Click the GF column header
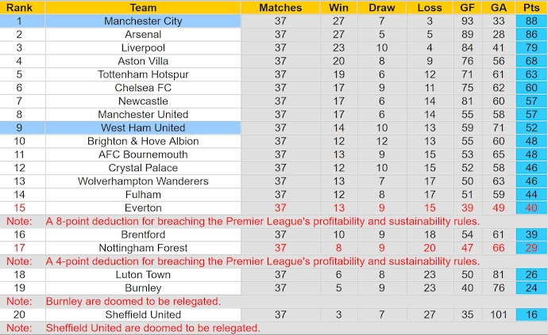 (x=466, y=7)
